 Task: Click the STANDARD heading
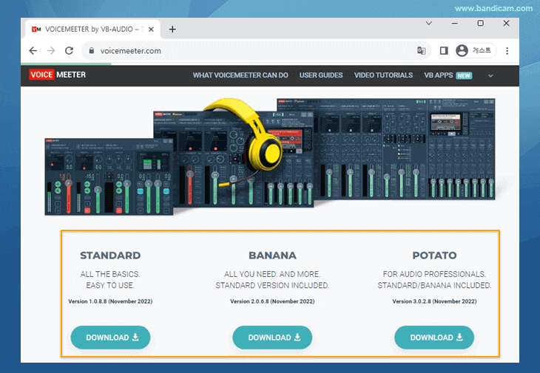coord(110,256)
